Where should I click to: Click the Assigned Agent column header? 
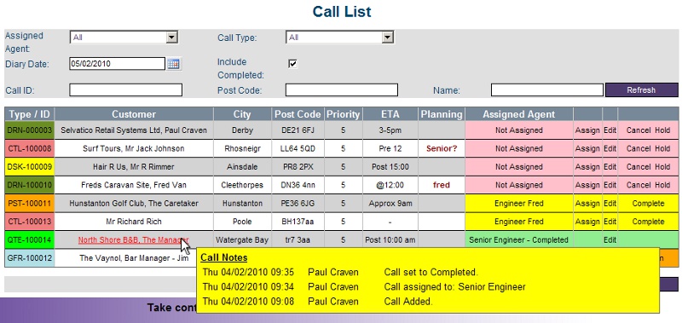[518, 114]
